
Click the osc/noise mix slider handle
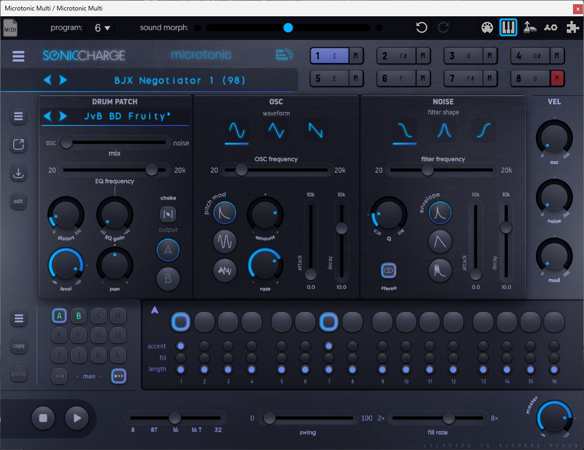click(x=66, y=142)
